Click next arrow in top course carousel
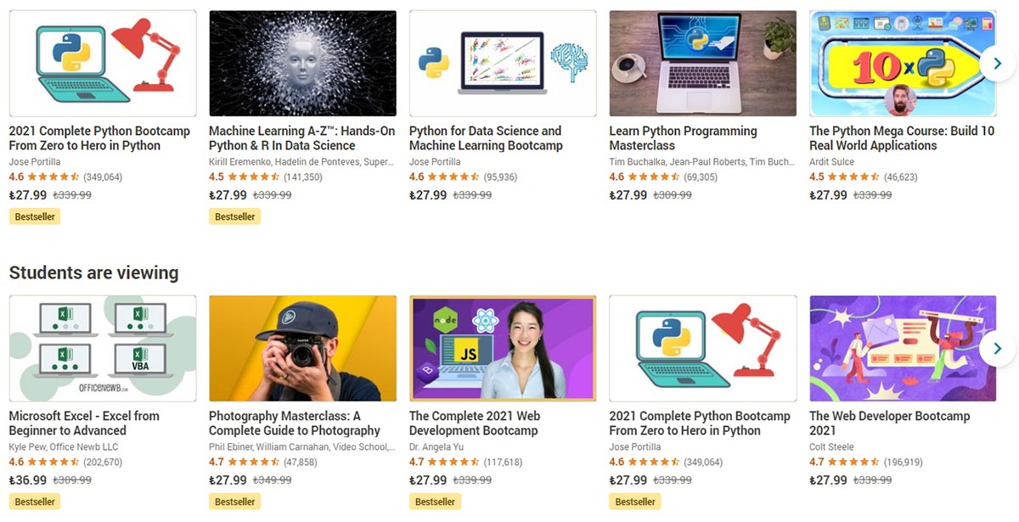This screenshot has width=1019, height=522. (x=997, y=64)
